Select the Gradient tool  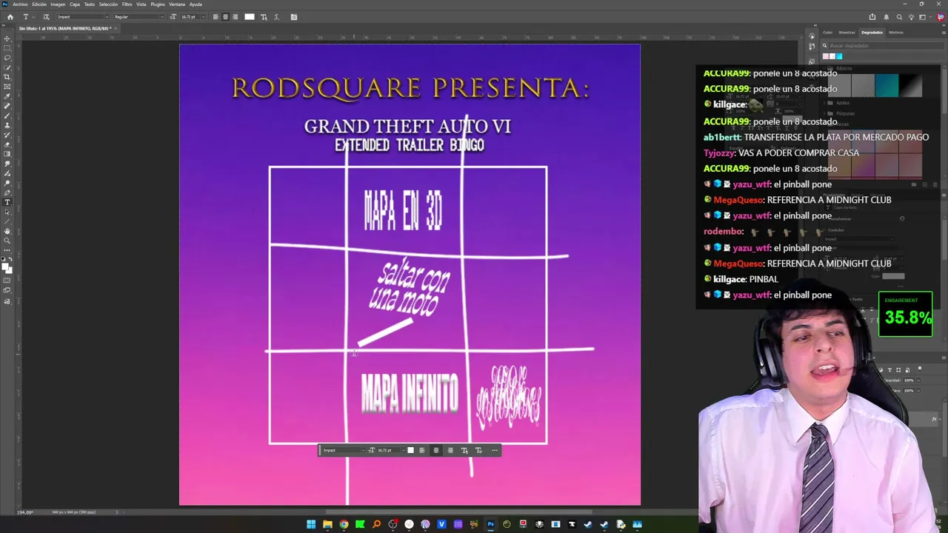(7, 154)
